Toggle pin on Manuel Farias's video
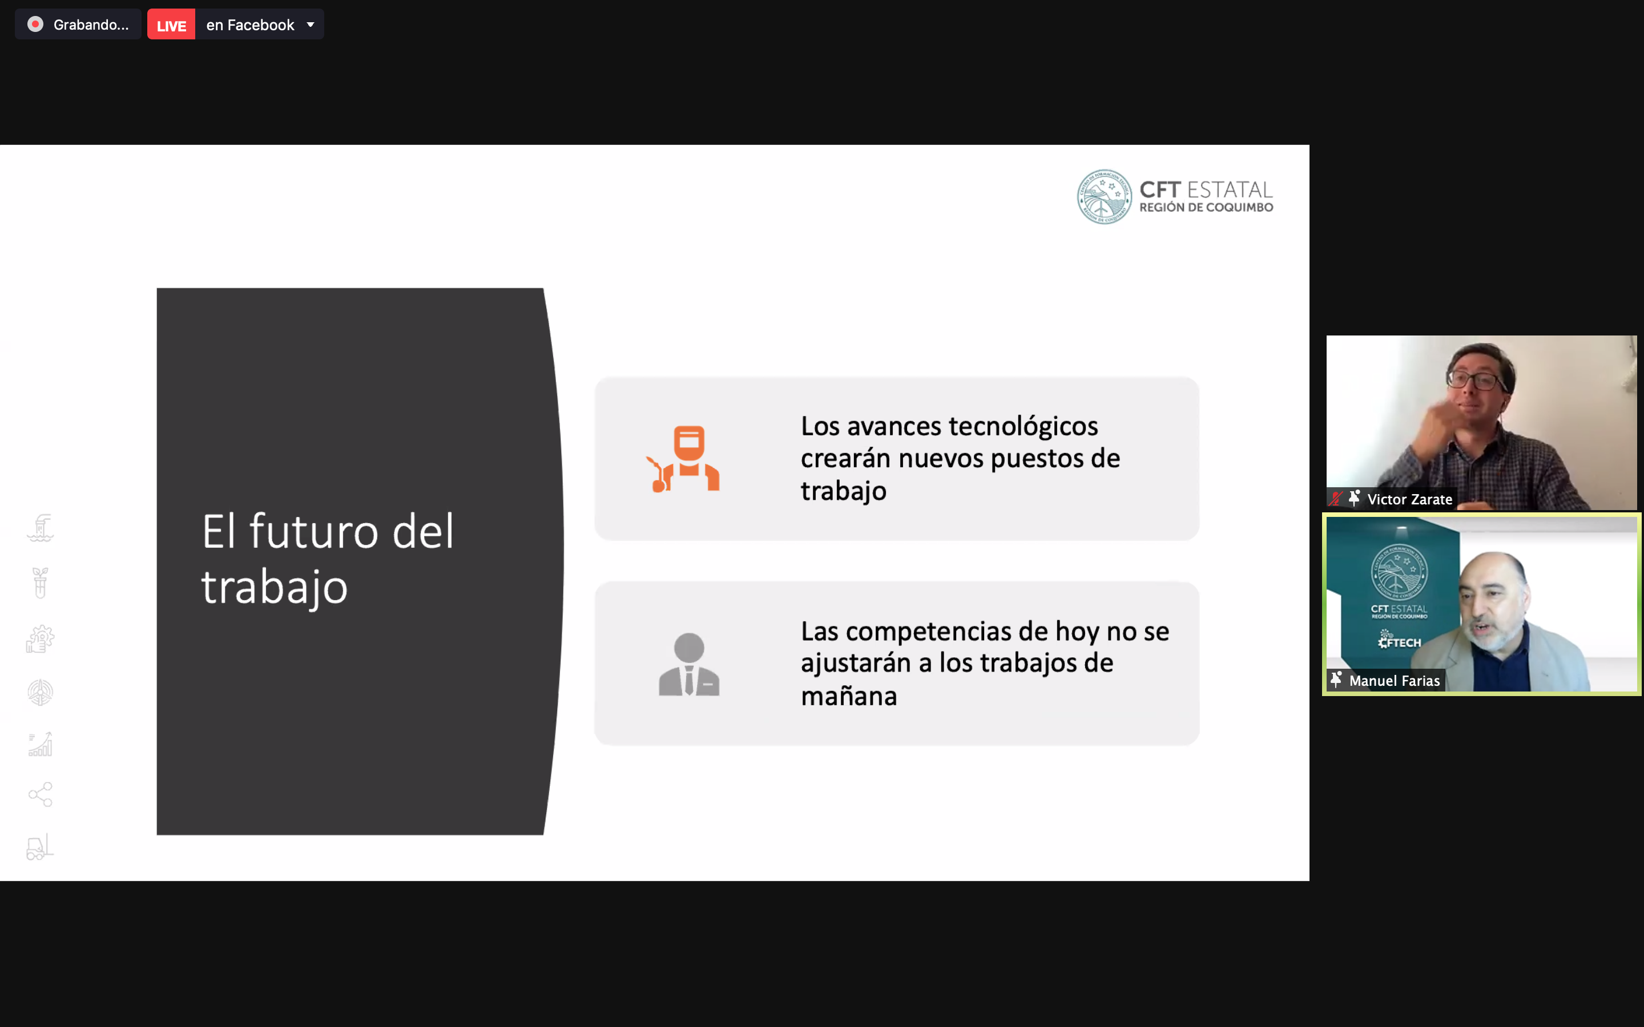Viewport: 1644px width, 1027px height. point(1336,680)
